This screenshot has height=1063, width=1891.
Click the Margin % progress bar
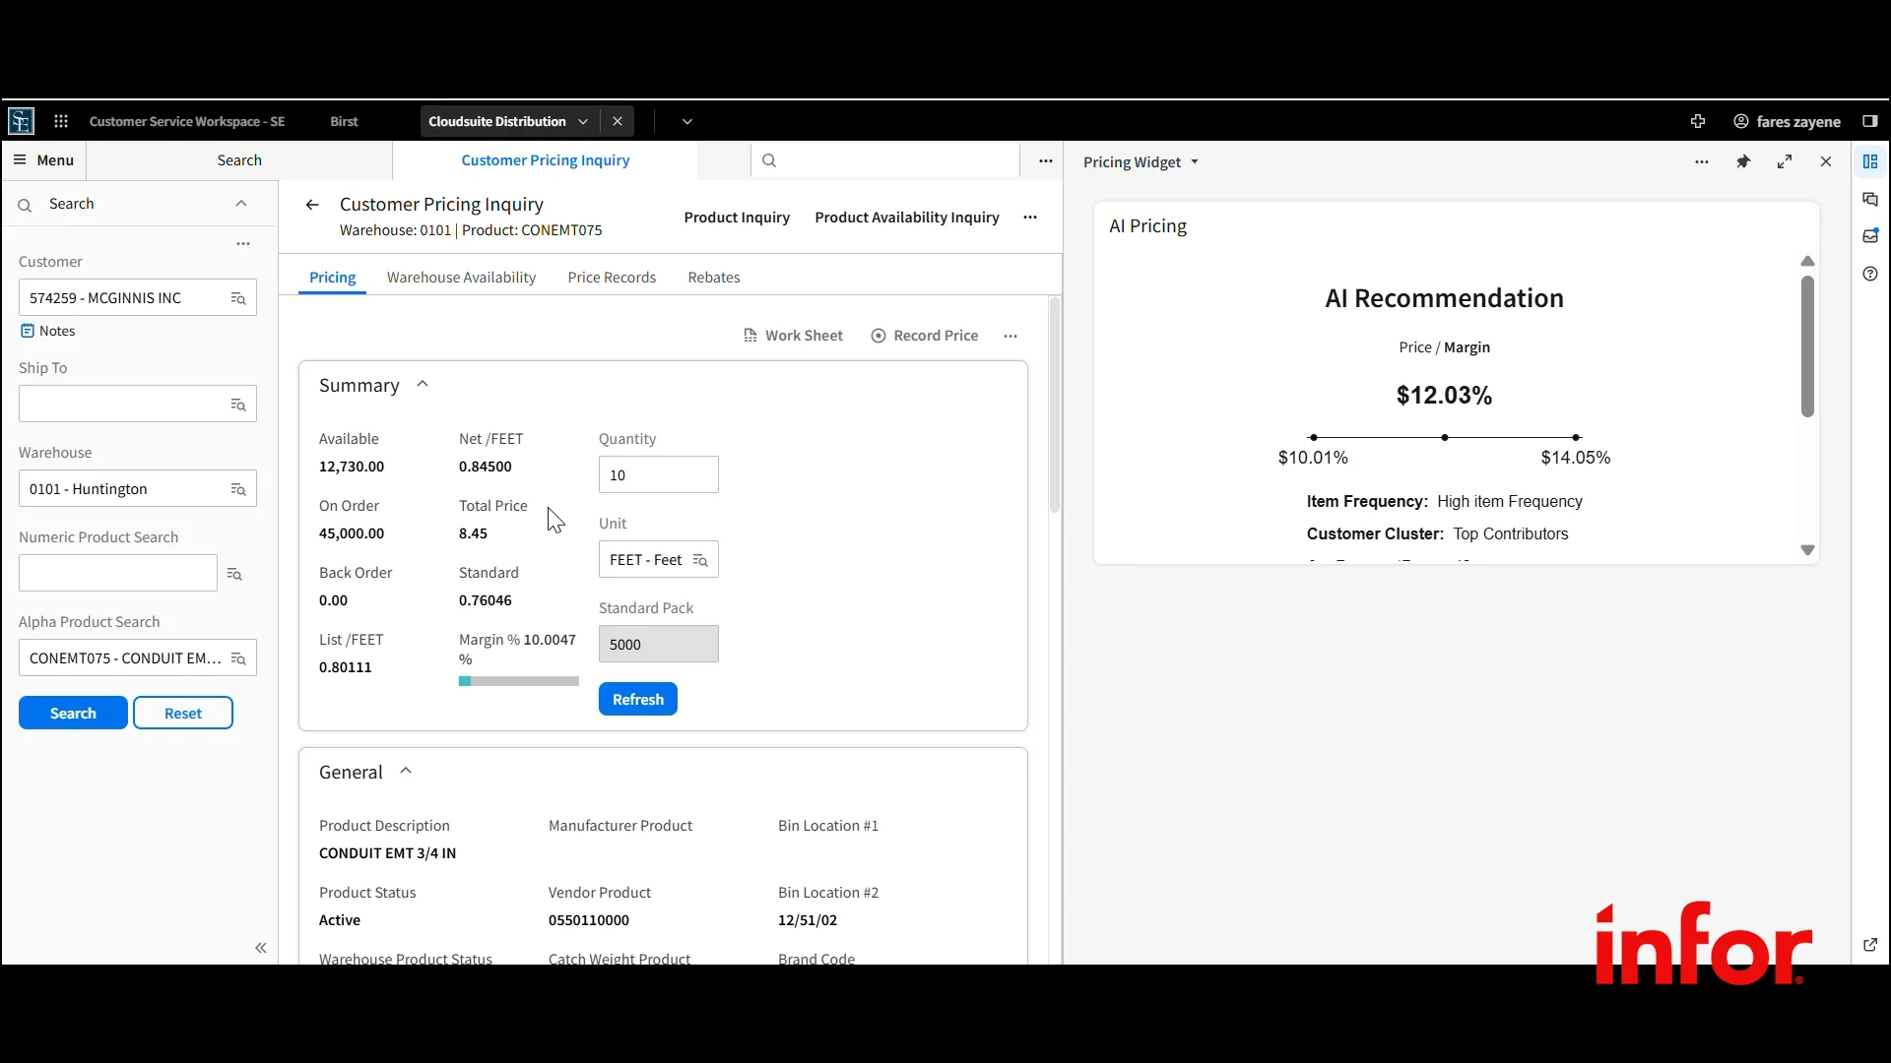519,681
